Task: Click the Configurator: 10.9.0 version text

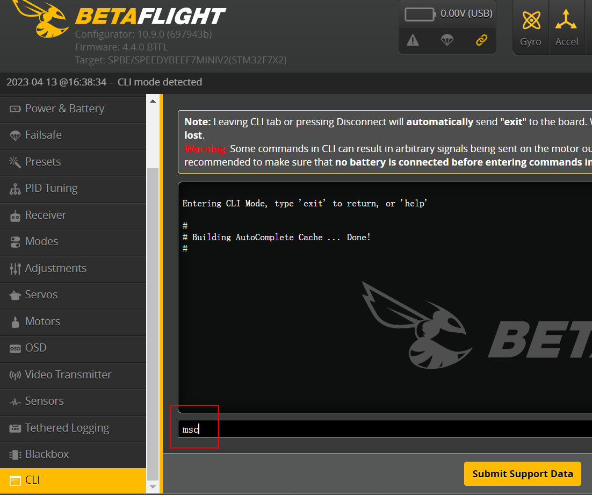Action: click(143, 34)
